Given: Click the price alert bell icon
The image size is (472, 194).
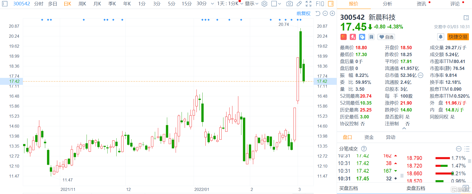Looking at the screenshot, I should coord(440,37).
